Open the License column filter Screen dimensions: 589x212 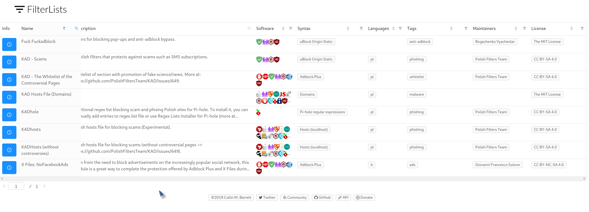[582, 28]
